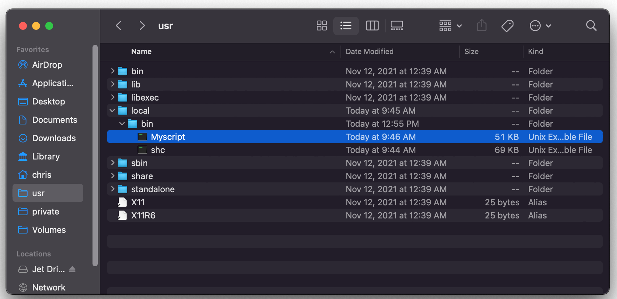The image size is (617, 299).
Task: Sort by the Date Modified column
Action: [370, 51]
